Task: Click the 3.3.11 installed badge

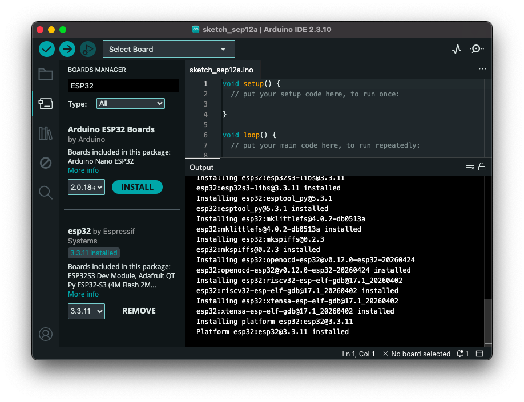Action: point(94,253)
